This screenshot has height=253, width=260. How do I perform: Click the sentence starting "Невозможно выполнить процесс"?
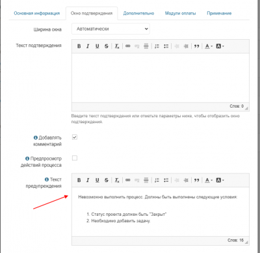(x=158, y=197)
